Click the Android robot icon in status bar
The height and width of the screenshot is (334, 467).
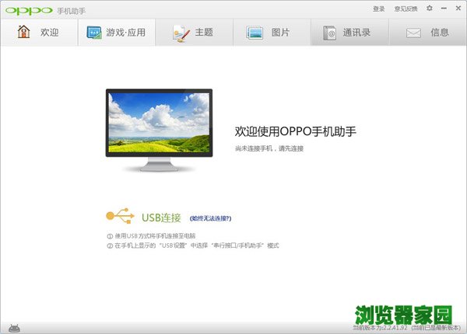tap(14, 328)
